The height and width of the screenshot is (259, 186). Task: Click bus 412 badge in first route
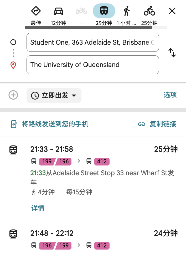[102, 161]
